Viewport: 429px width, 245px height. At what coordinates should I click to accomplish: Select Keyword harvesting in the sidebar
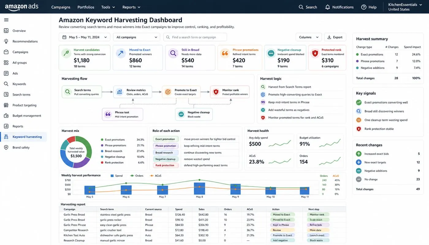tap(24, 137)
